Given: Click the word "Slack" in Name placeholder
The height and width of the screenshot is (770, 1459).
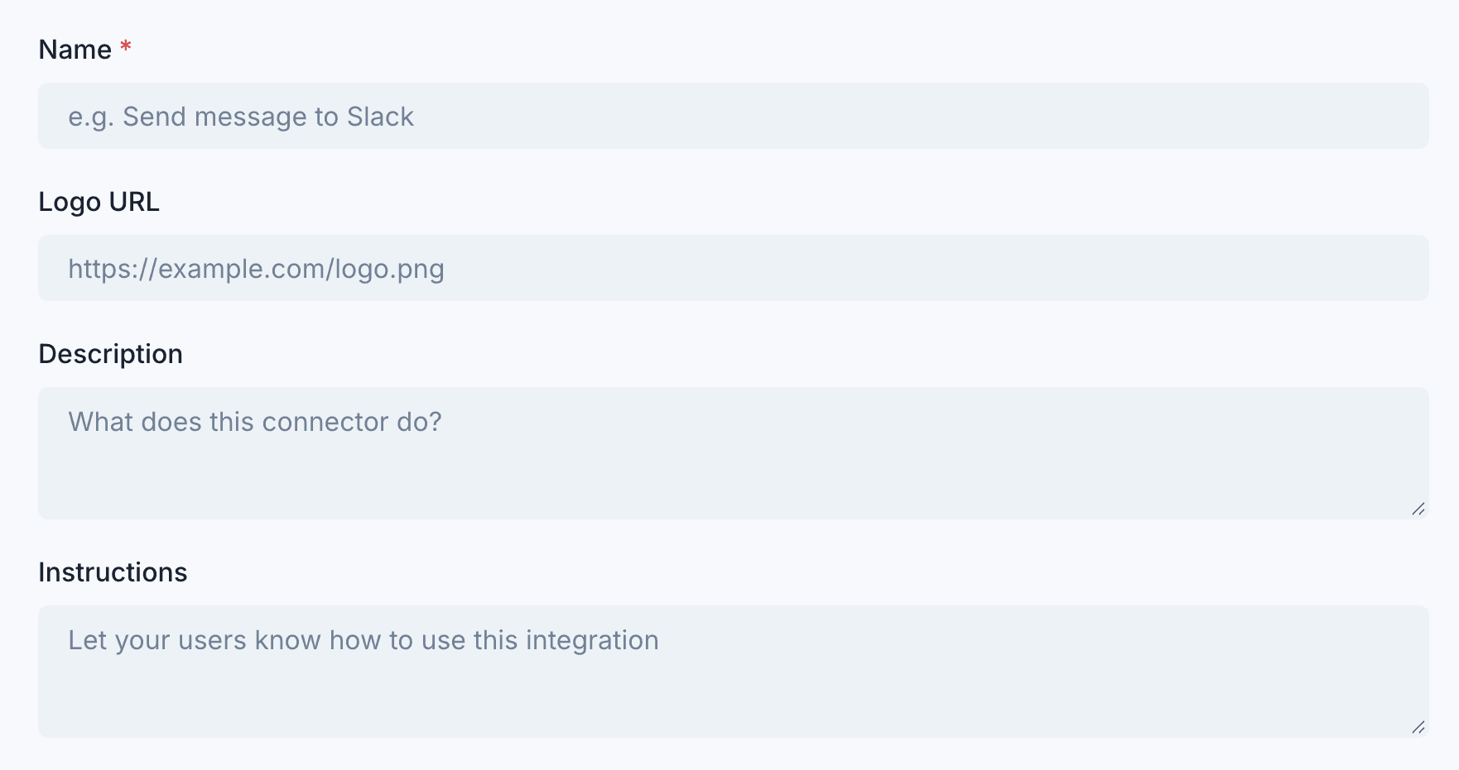Looking at the screenshot, I should point(380,117).
